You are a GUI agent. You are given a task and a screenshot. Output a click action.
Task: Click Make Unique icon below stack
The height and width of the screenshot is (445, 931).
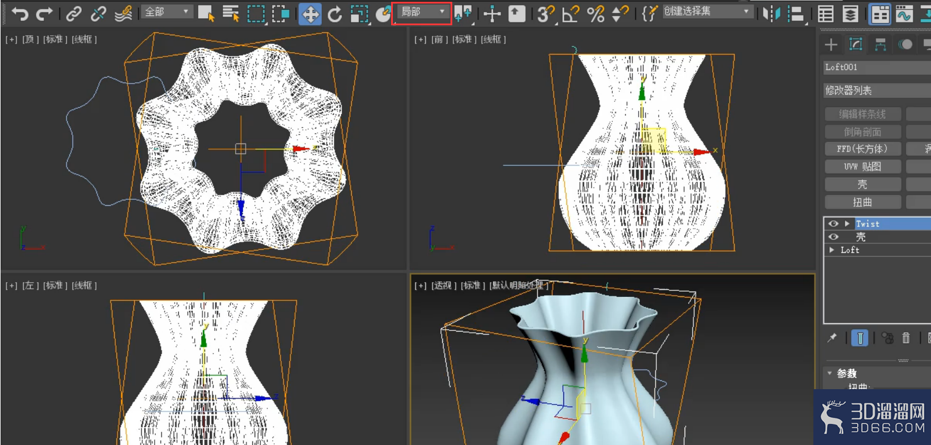[x=887, y=338]
